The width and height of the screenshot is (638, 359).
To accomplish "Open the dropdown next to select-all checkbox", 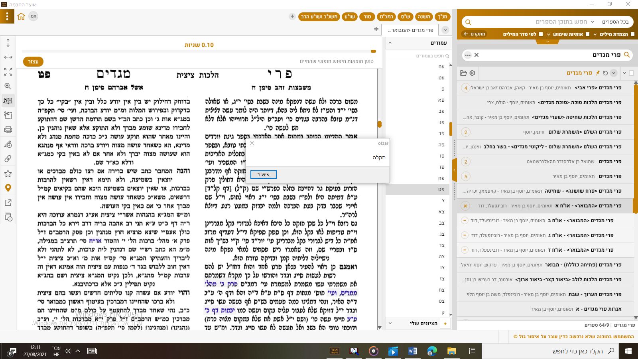I will 624,73.
